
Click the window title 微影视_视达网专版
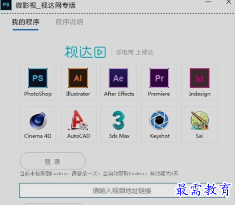pos(46,5)
